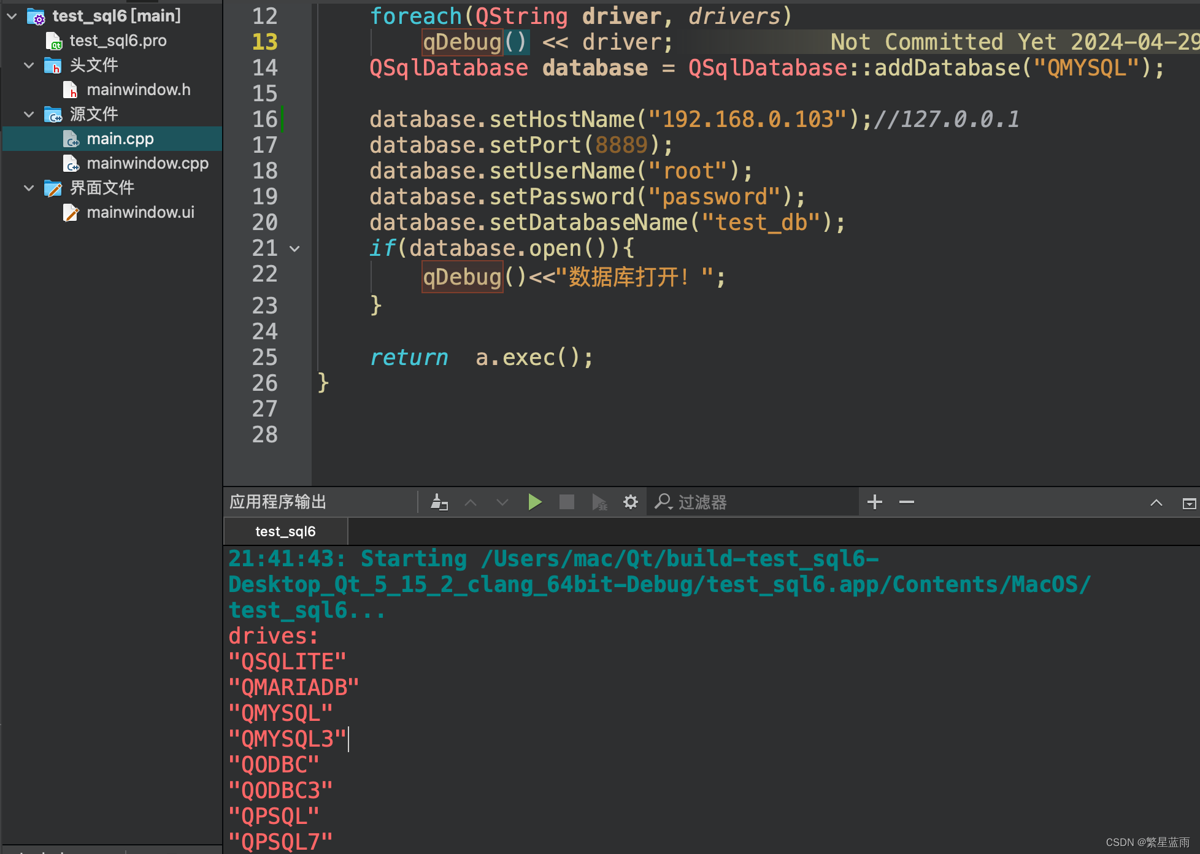
Task: Close the output pane icon at right
Action: pyautogui.click(x=1189, y=503)
